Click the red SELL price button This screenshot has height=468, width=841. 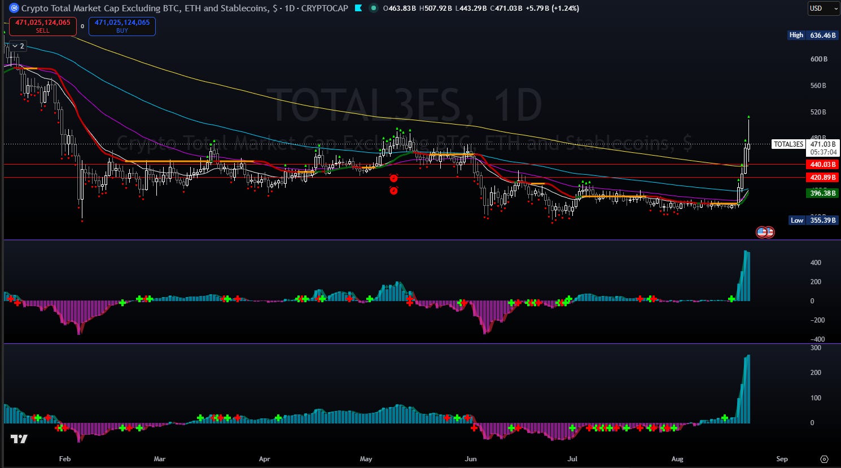coord(43,27)
